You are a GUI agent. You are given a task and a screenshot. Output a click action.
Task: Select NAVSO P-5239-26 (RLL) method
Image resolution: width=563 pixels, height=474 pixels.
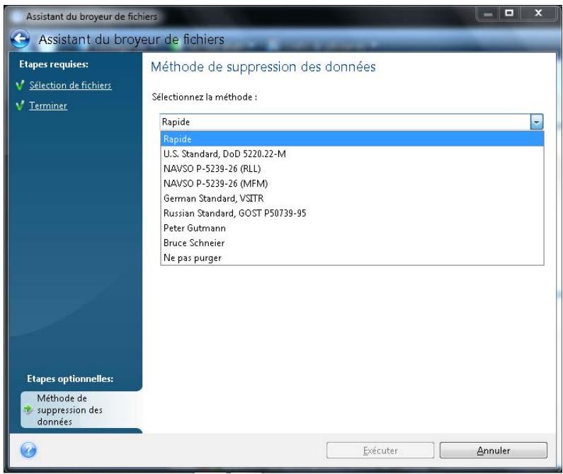point(352,168)
